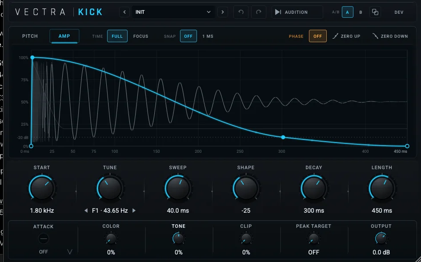
Task: Click the F1 · 43.65 Hz tune value
Action: (x=110, y=210)
